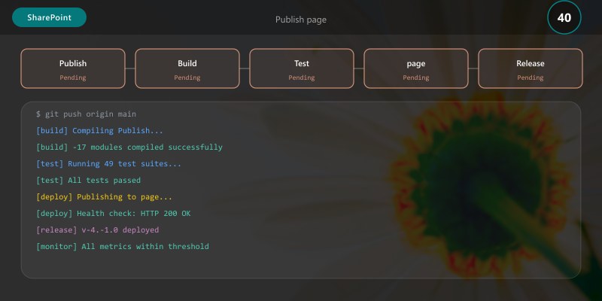
Task: Click the Health check HTTP 200 OK line
Action: (x=114, y=213)
